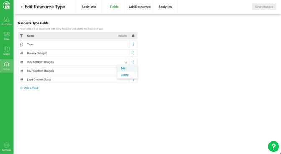Toggle the VOC Content options menu
Viewport: 281px width, 154px height.
[x=133, y=62]
